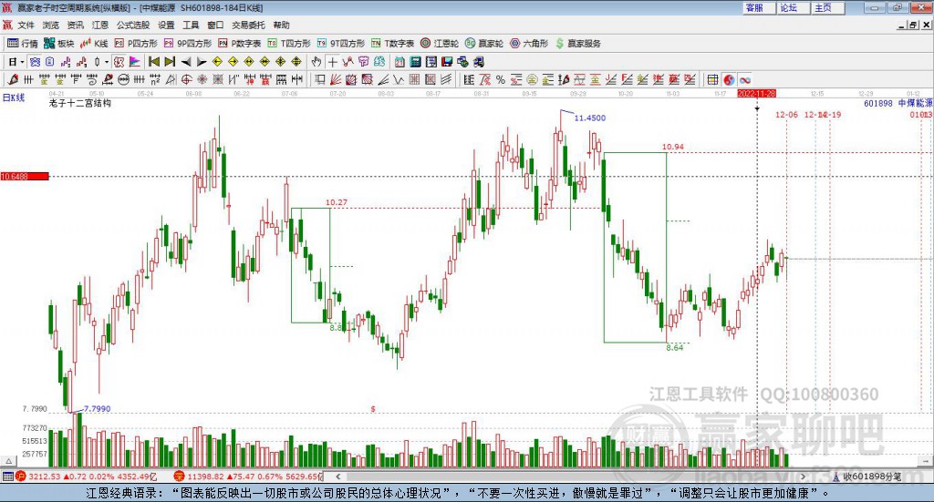
Task: Open the 赢家轮 wheel tool
Action: [484, 44]
